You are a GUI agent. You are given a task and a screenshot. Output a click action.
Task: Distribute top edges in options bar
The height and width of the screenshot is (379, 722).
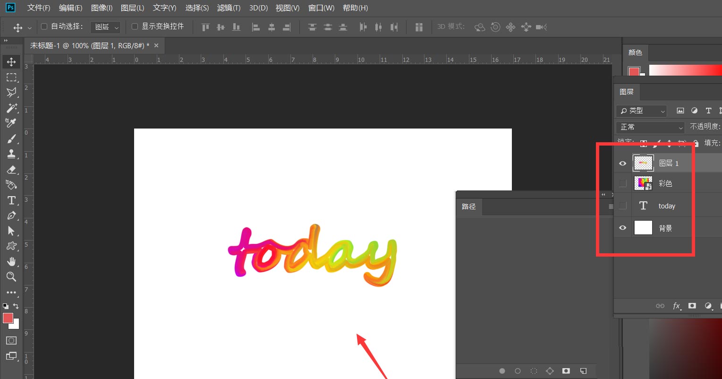(312, 27)
